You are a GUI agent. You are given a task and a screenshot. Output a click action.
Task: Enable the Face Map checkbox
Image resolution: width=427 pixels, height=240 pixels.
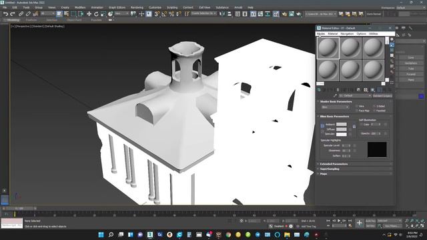pyautogui.click(x=357, y=111)
